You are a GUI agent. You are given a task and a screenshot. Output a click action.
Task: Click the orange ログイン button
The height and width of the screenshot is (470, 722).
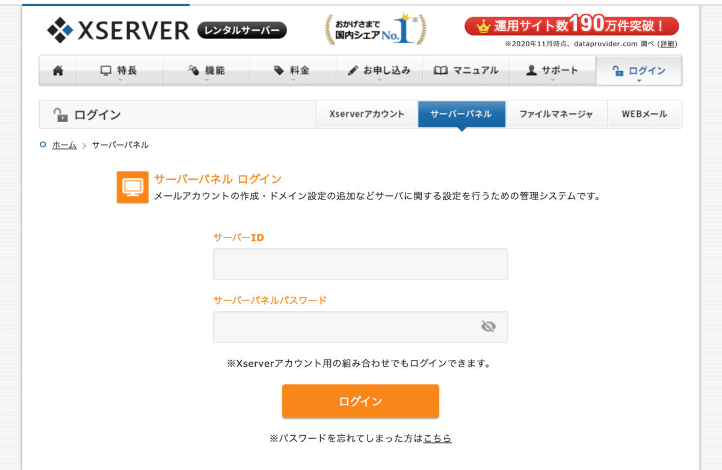(x=360, y=401)
